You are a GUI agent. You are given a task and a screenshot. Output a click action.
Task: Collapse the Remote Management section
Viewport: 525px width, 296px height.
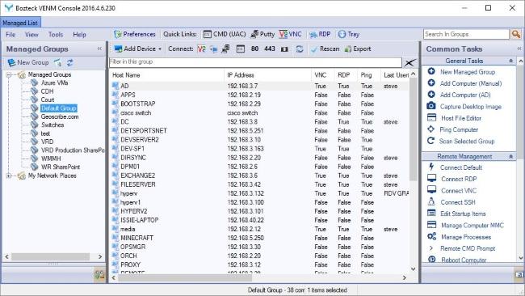511,157
